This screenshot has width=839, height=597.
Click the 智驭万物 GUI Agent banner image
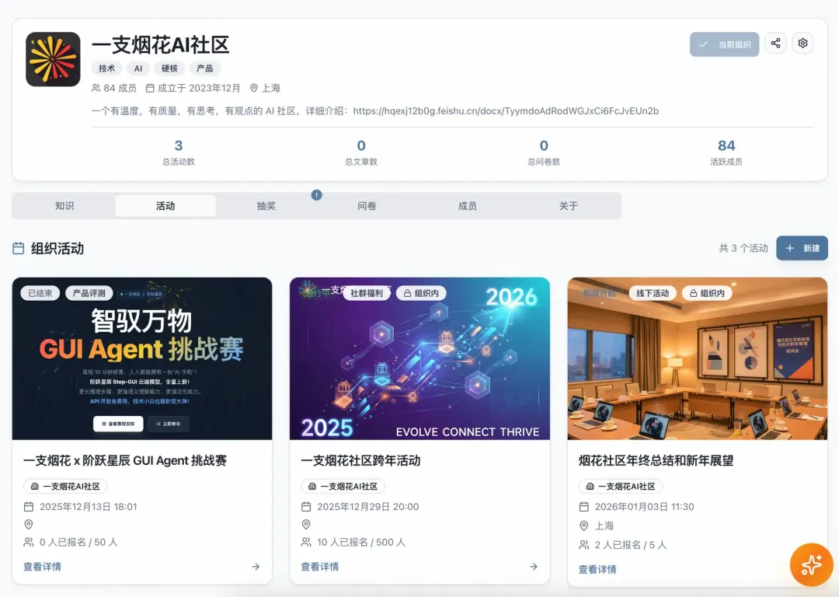142,358
